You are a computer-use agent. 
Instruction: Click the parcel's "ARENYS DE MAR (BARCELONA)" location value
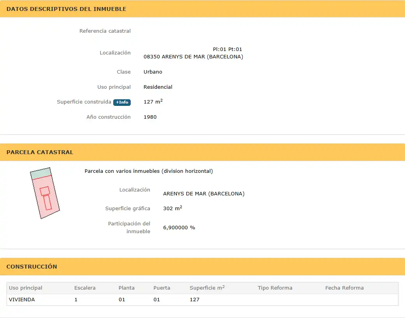pyautogui.click(x=204, y=194)
